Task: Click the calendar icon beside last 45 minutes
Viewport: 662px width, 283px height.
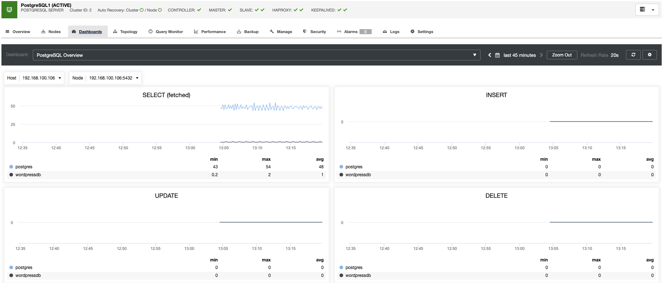Action: [497, 55]
